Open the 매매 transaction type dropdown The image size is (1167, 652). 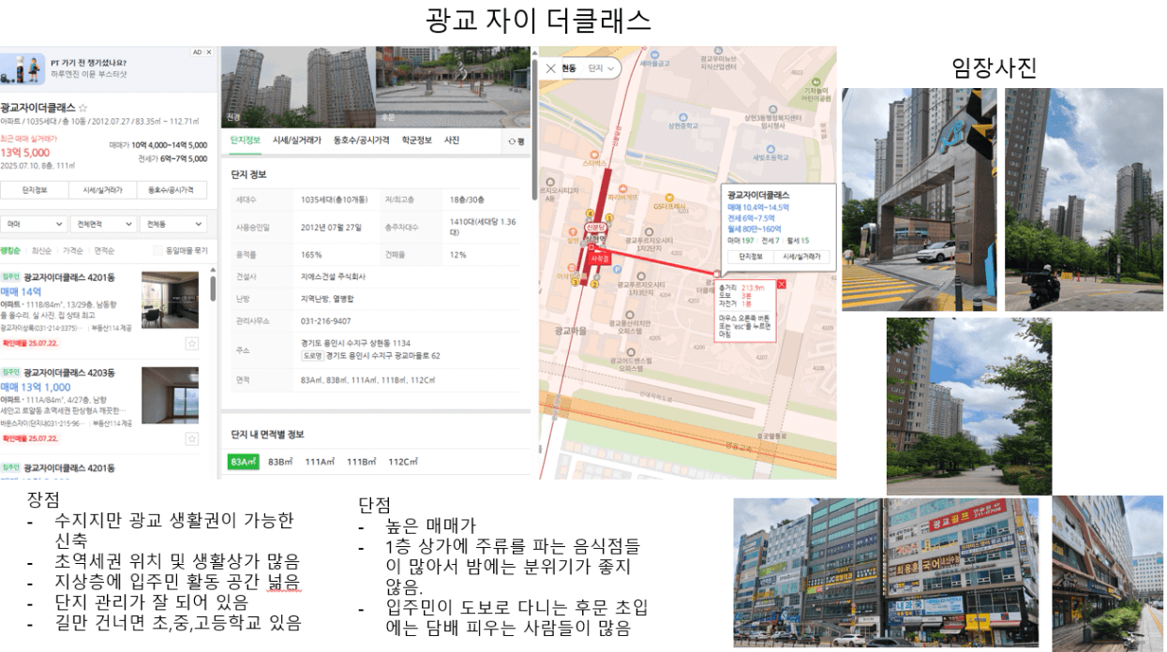(x=34, y=225)
